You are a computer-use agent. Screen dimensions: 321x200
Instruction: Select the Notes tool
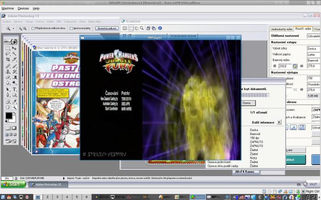point(8,101)
